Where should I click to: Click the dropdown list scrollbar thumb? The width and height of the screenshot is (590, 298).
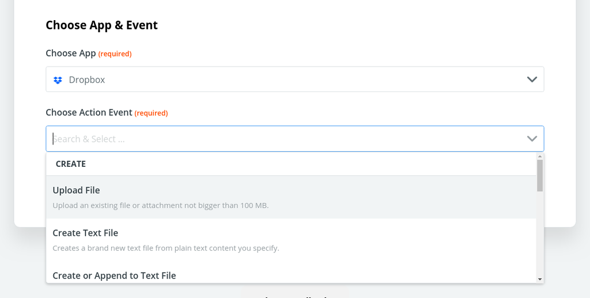tap(540, 175)
